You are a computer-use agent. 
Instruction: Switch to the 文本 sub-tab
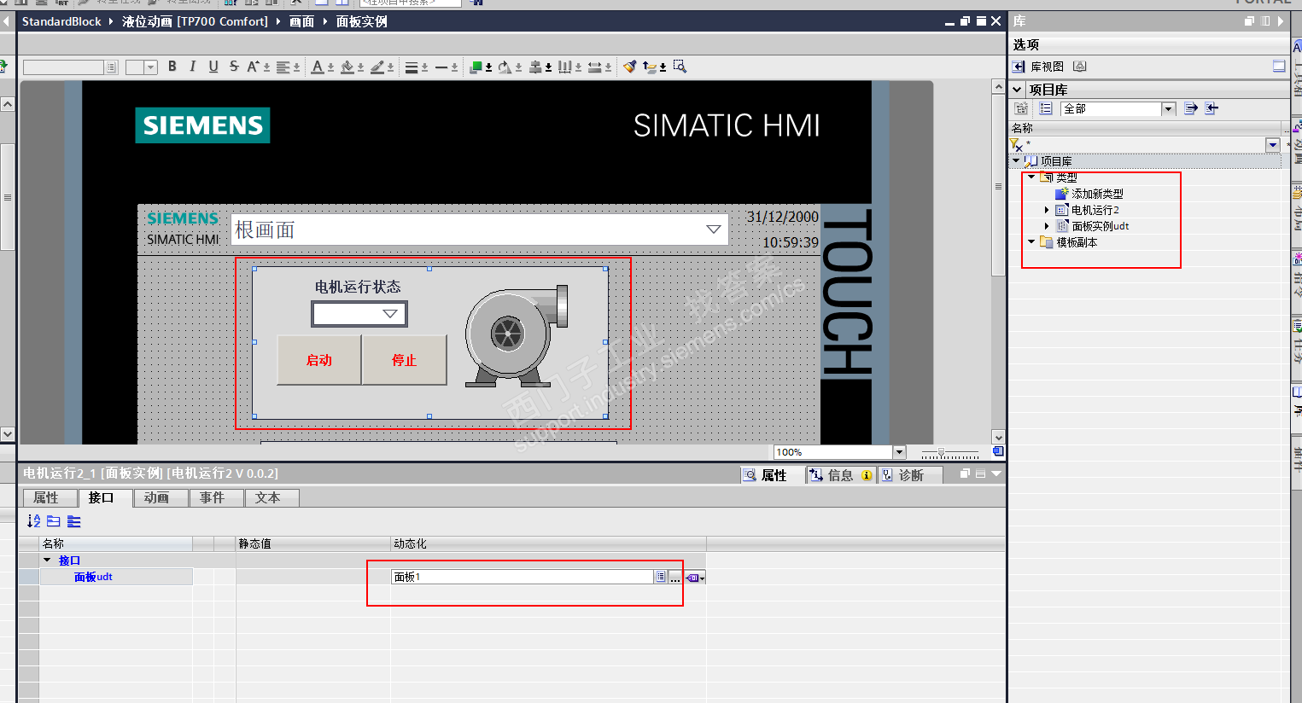pyautogui.click(x=271, y=497)
